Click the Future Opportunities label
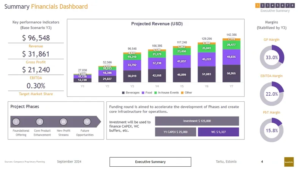 point(85,133)
